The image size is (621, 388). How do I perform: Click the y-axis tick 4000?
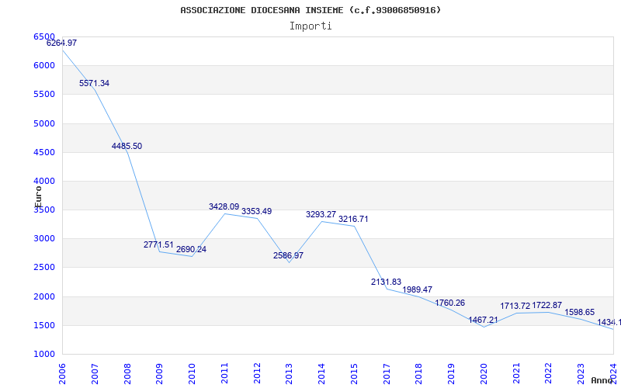pos(44,182)
